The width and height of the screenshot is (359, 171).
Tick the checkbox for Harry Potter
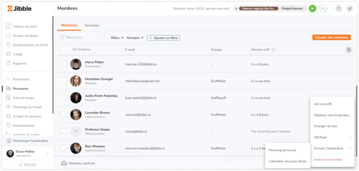click(x=64, y=64)
